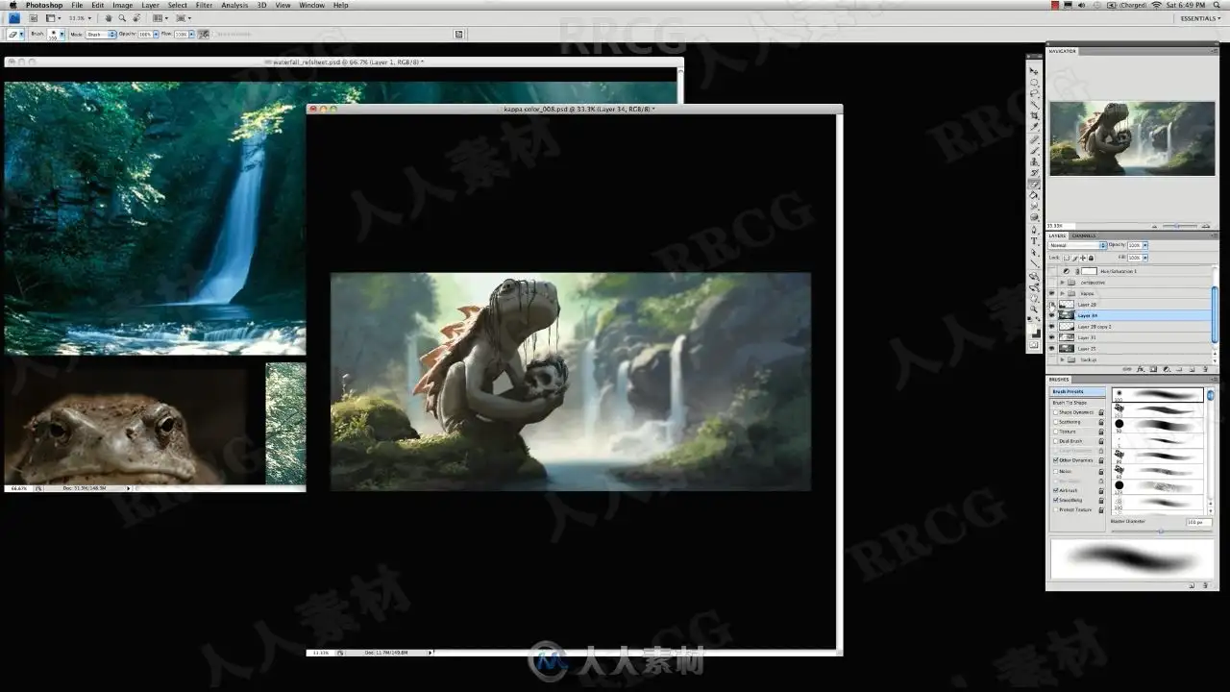This screenshot has width=1230, height=692.
Task: Toggle the Brushes panel button in options bar
Action: pos(458,34)
